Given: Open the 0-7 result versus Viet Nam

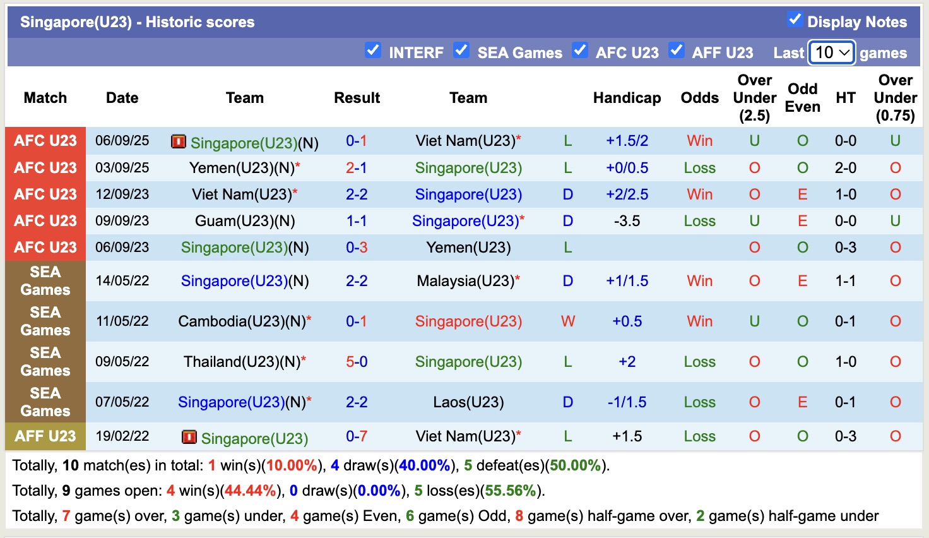Looking at the screenshot, I should point(357,436).
